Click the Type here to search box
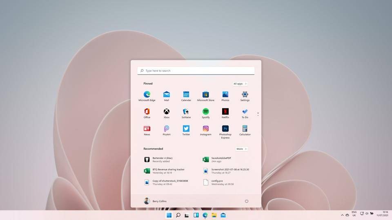The width and height of the screenshot is (392, 220). (196, 71)
